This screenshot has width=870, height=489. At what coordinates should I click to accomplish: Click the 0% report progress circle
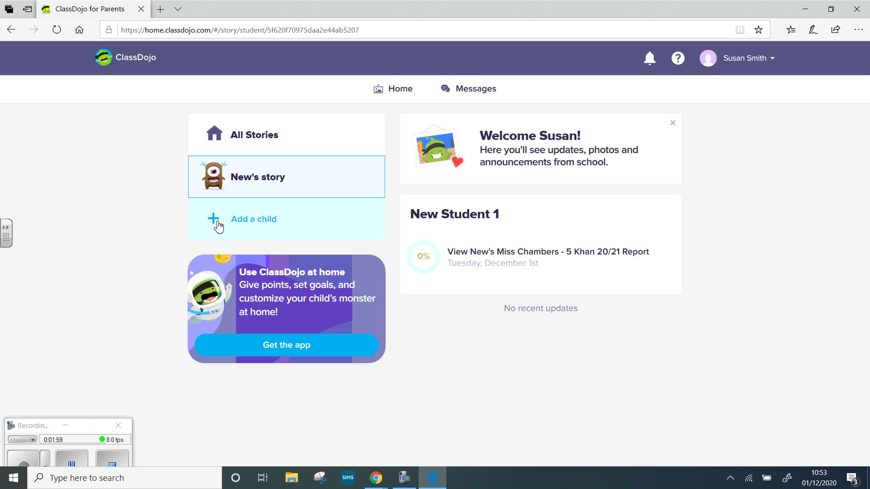[423, 256]
